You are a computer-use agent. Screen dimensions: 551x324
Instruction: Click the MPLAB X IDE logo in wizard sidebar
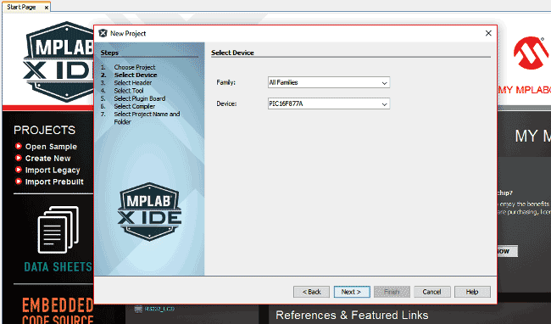[x=150, y=211]
